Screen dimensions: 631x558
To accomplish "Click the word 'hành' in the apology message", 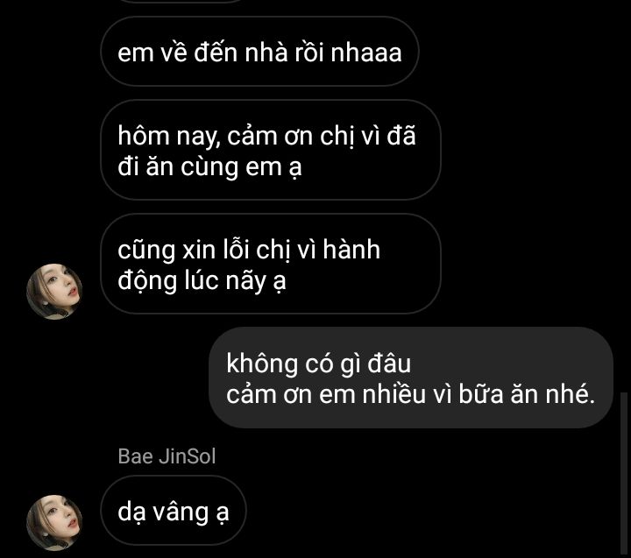I will (x=351, y=250).
